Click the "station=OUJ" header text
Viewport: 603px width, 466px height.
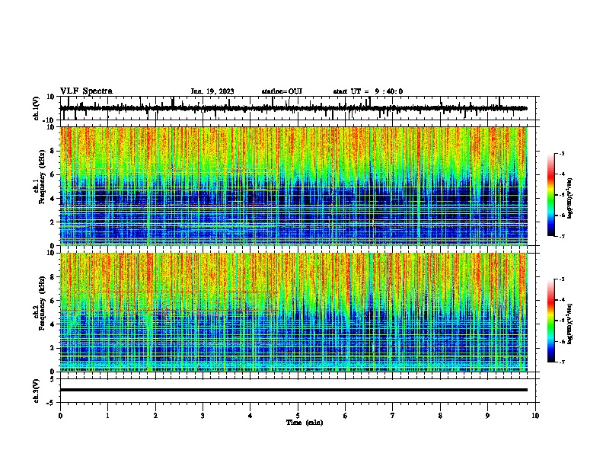coord(282,91)
